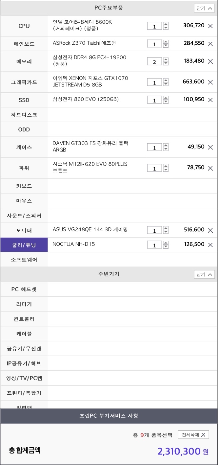
Task: Choose the 컨트롤러 category
Action: 24,319
